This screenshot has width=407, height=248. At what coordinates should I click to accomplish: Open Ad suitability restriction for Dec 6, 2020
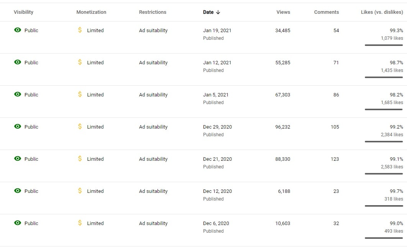click(153, 223)
